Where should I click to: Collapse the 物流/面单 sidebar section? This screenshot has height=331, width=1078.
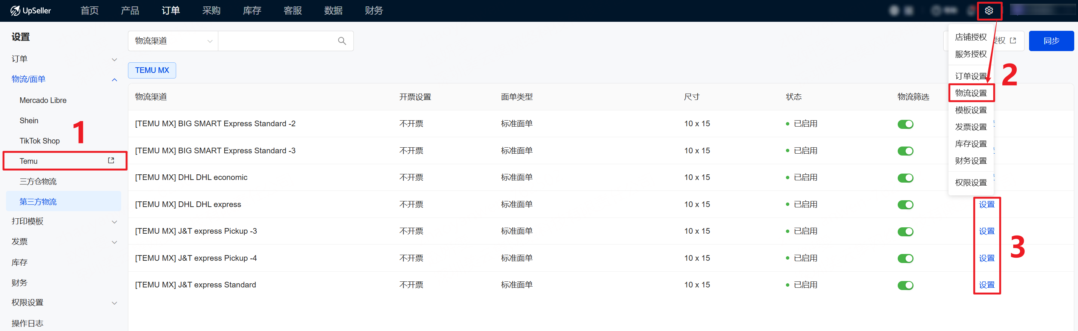[114, 79]
